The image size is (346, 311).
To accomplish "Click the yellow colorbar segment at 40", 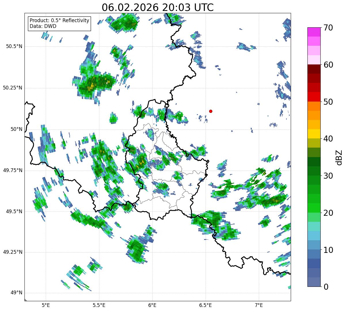I will tap(313, 134).
